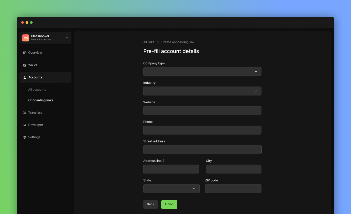351x214 pixels.
Task: Click the State chevron arrow
Action: click(194, 189)
